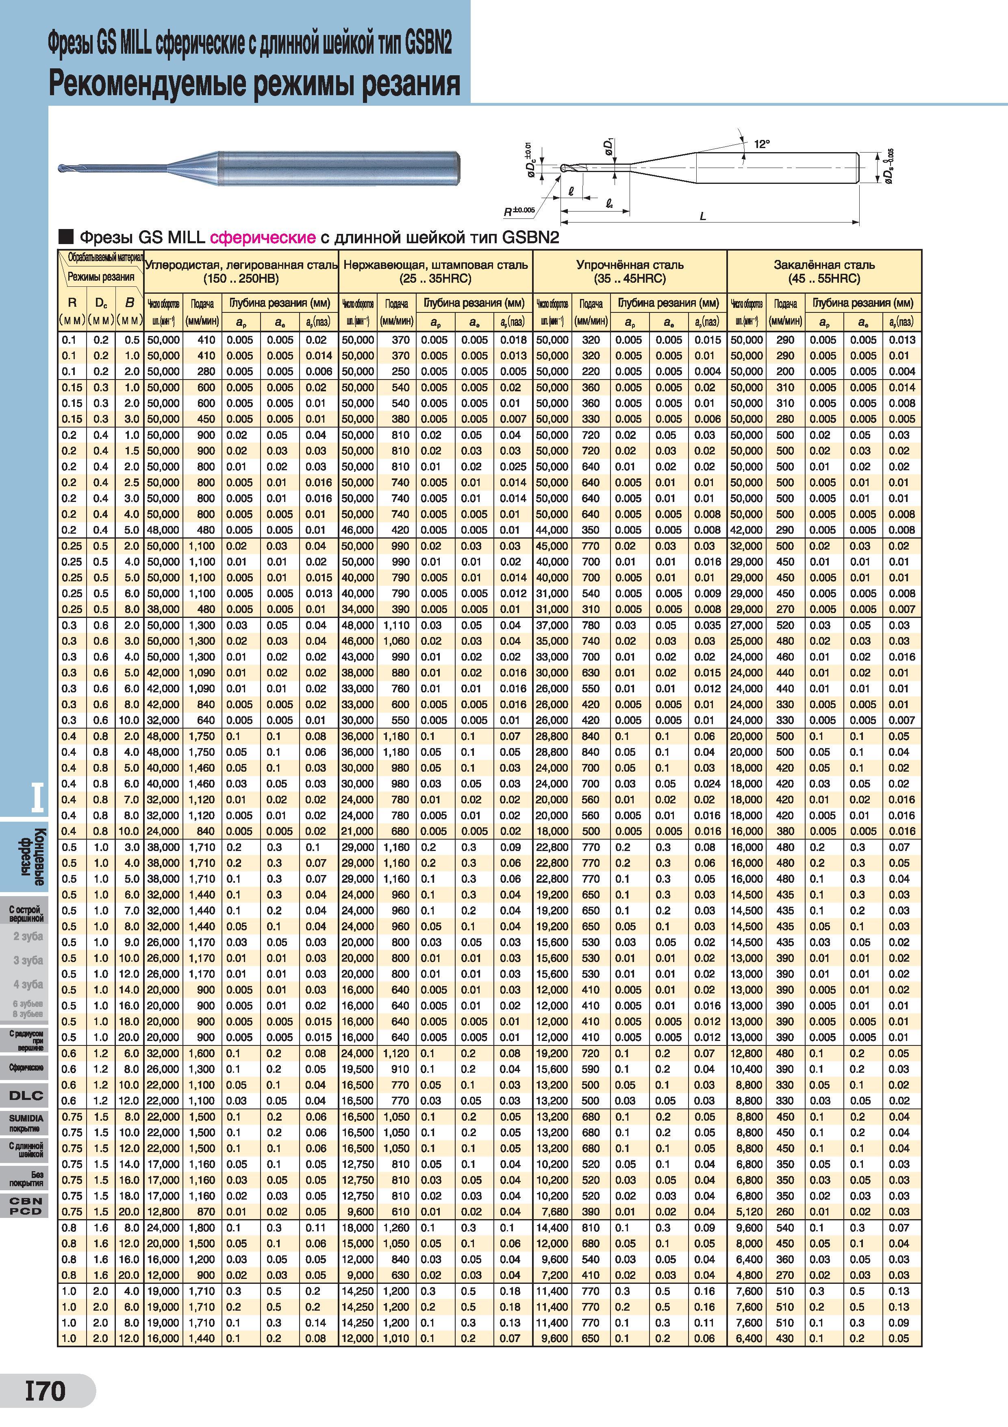Go to the 'С радиусом при вершине' tab
This screenshot has height=1427, width=1008.
point(24,1040)
